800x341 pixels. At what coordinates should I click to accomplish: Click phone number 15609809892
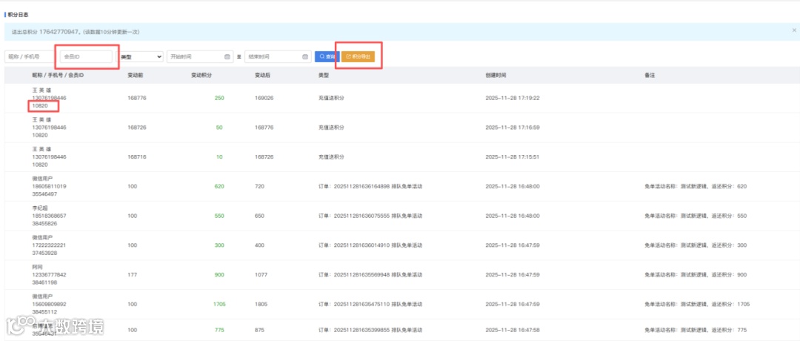pyautogui.click(x=49, y=304)
